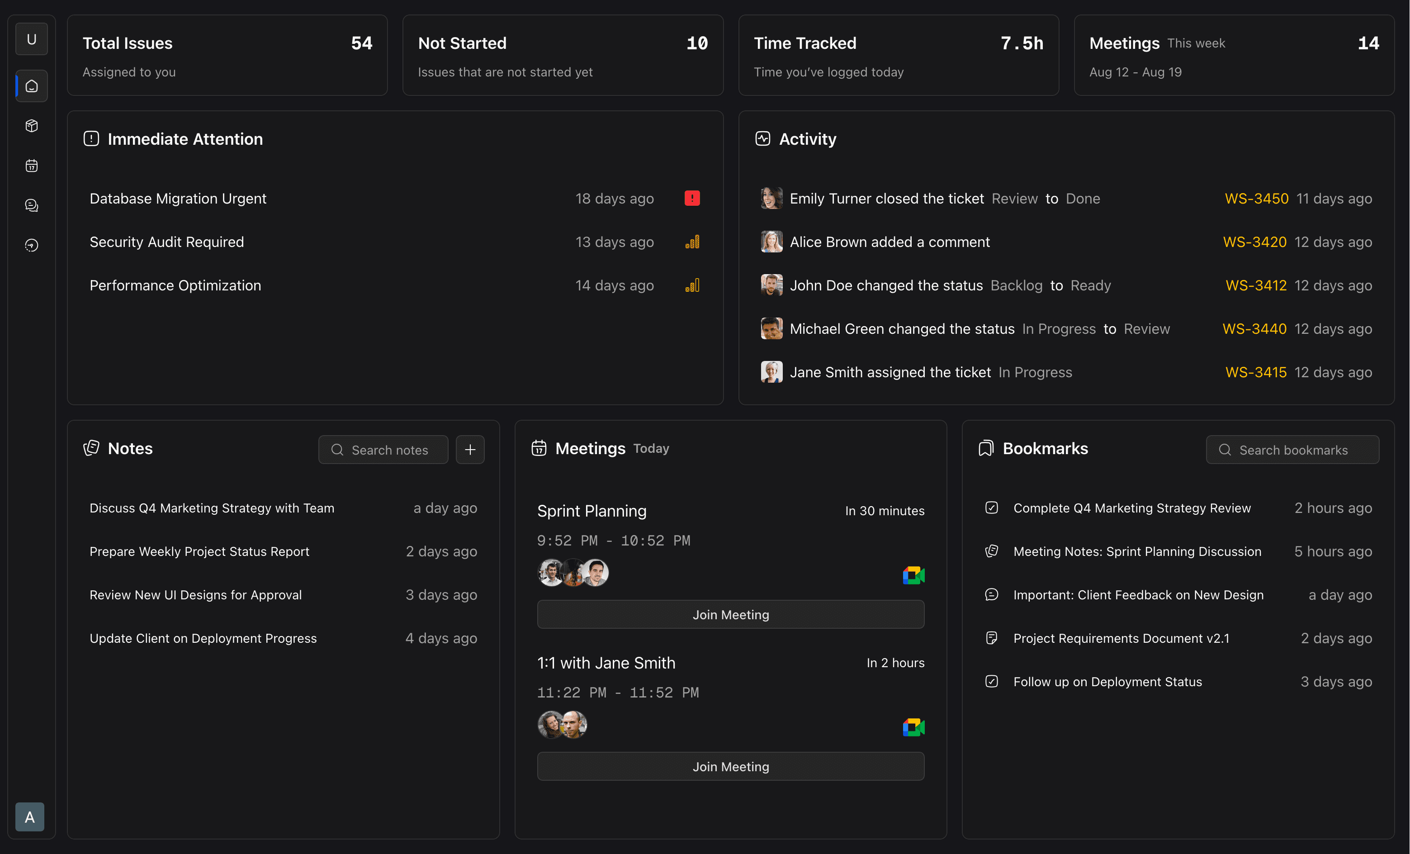The width and height of the screenshot is (1410, 854).
Task: Open ticket WS-3450 from Activity
Action: 1256,198
